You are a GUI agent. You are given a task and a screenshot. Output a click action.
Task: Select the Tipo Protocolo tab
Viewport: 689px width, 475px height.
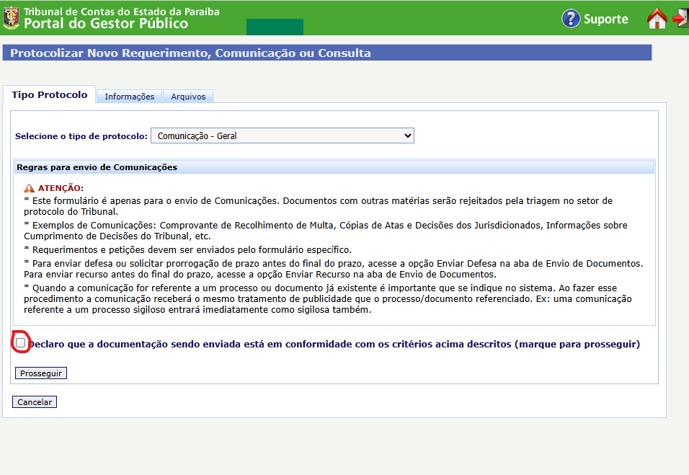[x=49, y=94]
